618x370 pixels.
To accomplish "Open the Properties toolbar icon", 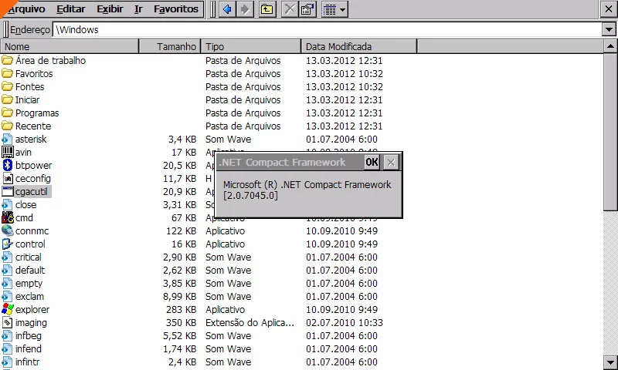I will pos(307,9).
